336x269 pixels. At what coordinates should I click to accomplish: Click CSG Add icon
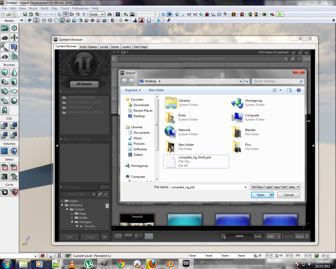[x=5, y=126]
